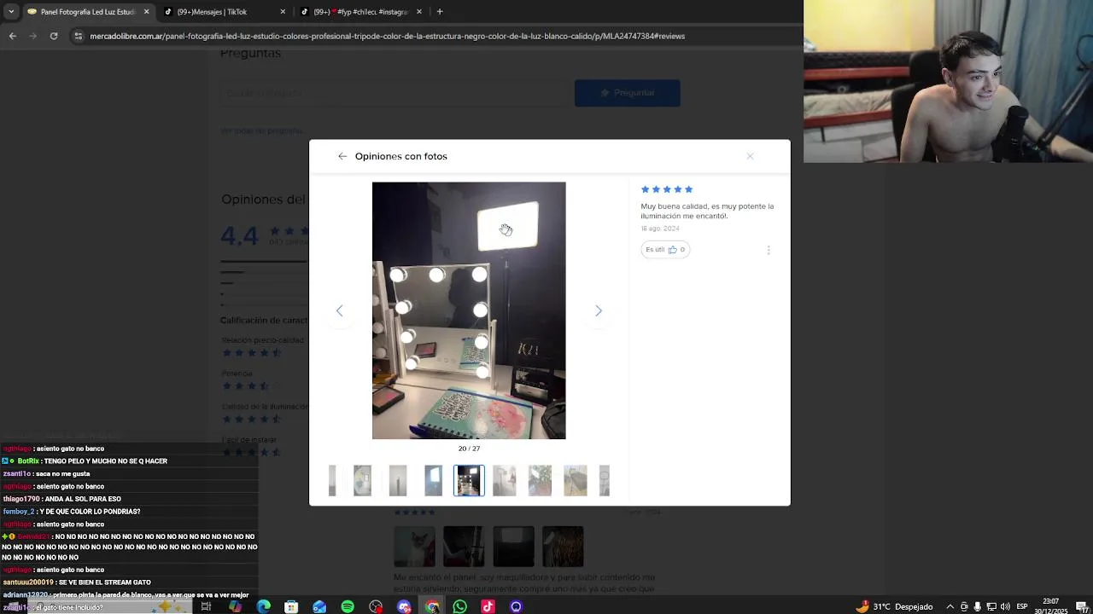Go back in the browser
This screenshot has width=1093, height=614.
pyautogui.click(x=13, y=36)
